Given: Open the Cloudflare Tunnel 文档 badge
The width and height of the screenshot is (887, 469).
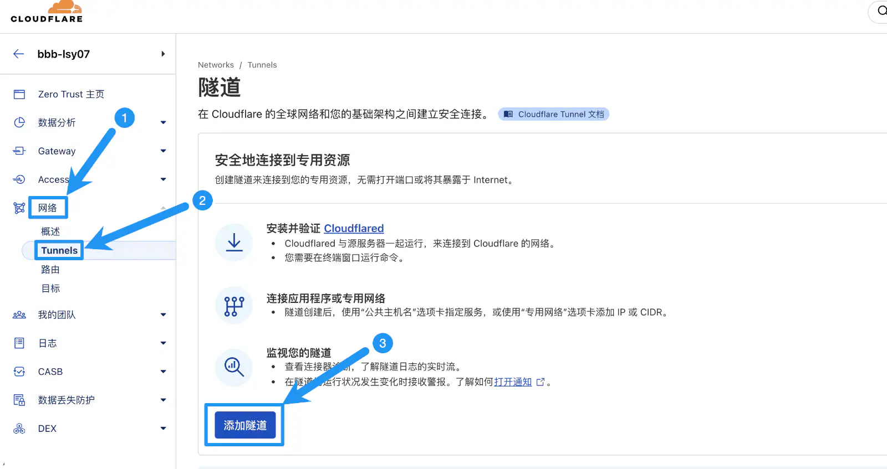Looking at the screenshot, I should pyautogui.click(x=554, y=114).
